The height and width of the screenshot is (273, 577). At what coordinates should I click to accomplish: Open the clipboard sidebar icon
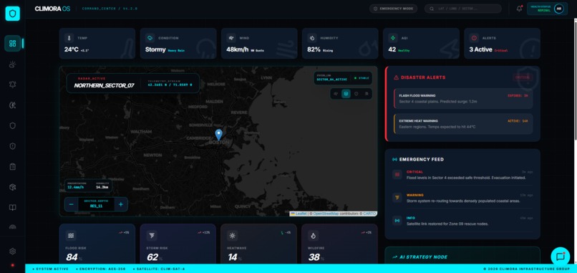coord(12,166)
